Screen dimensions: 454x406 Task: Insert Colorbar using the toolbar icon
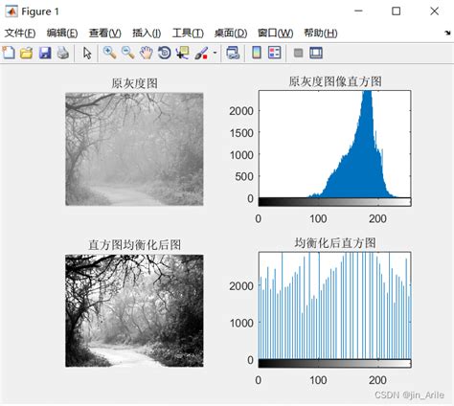click(x=257, y=53)
